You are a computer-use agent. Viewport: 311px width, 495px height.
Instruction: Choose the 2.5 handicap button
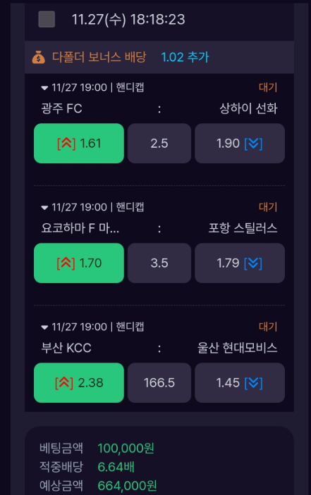[x=159, y=144]
